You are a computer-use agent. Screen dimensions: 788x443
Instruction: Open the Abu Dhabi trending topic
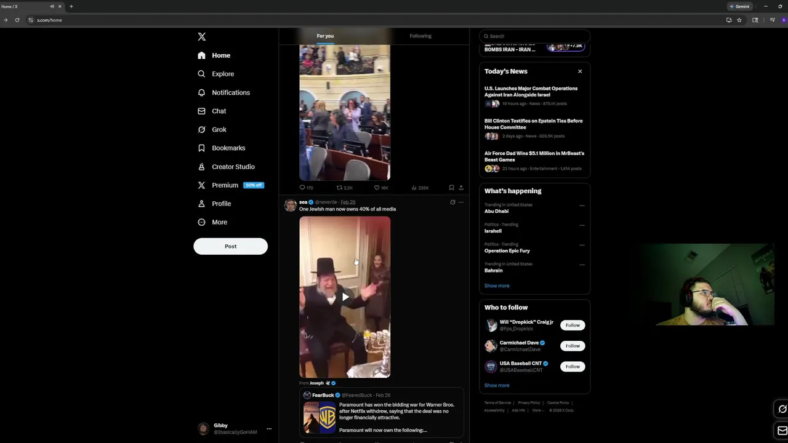[x=496, y=211]
